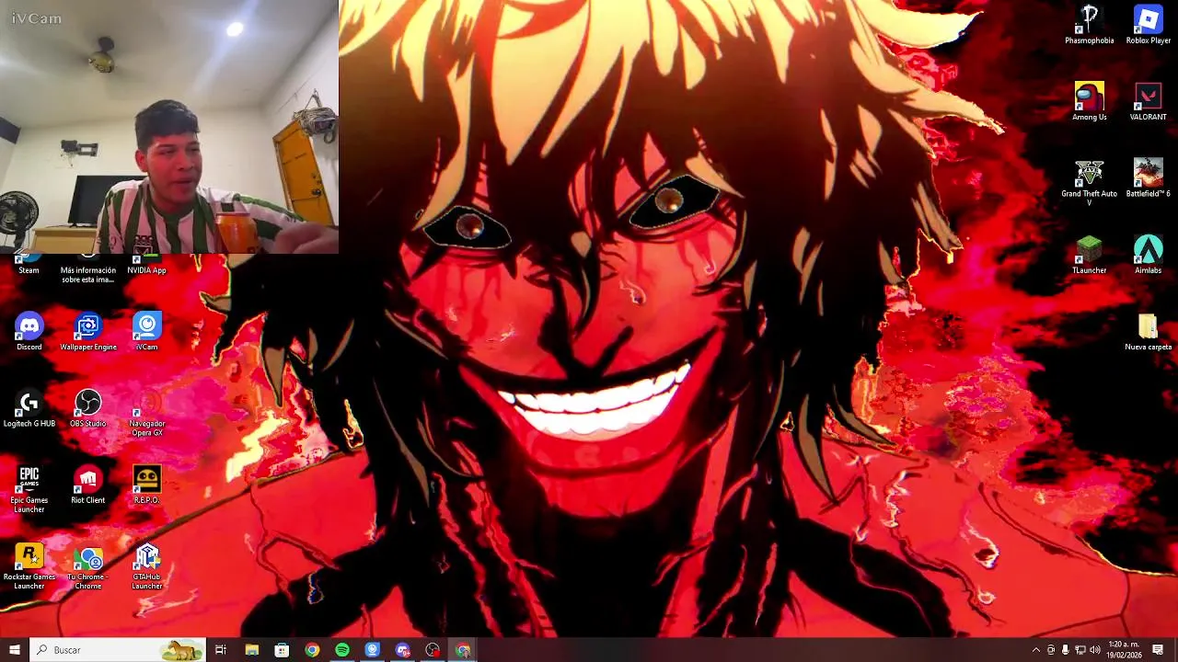The width and height of the screenshot is (1178, 662).
Task: Open the clock and calendar flyout
Action: [x=1125, y=650]
